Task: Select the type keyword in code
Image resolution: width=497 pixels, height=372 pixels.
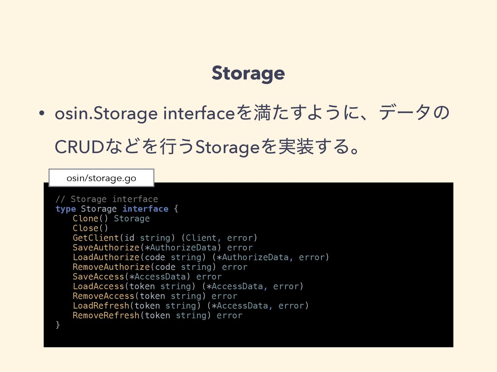Action: click(x=66, y=209)
